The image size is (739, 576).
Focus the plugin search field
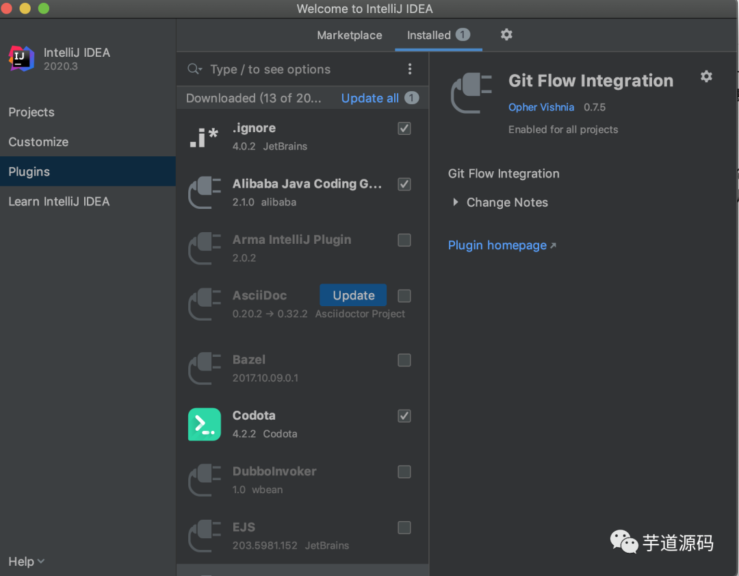click(x=302, y=69)
